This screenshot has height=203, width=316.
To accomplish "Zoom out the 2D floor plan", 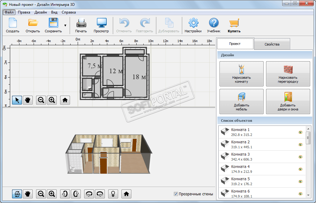I will point(41,100).
